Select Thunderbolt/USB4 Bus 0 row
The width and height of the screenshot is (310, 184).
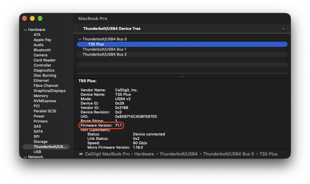182,39
